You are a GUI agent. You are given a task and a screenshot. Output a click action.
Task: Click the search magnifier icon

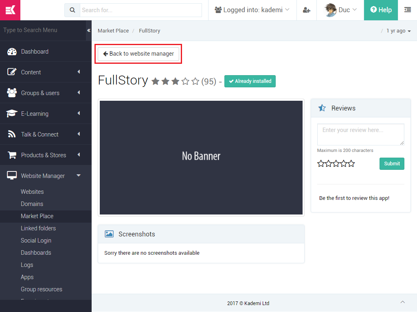pos(72,10)
